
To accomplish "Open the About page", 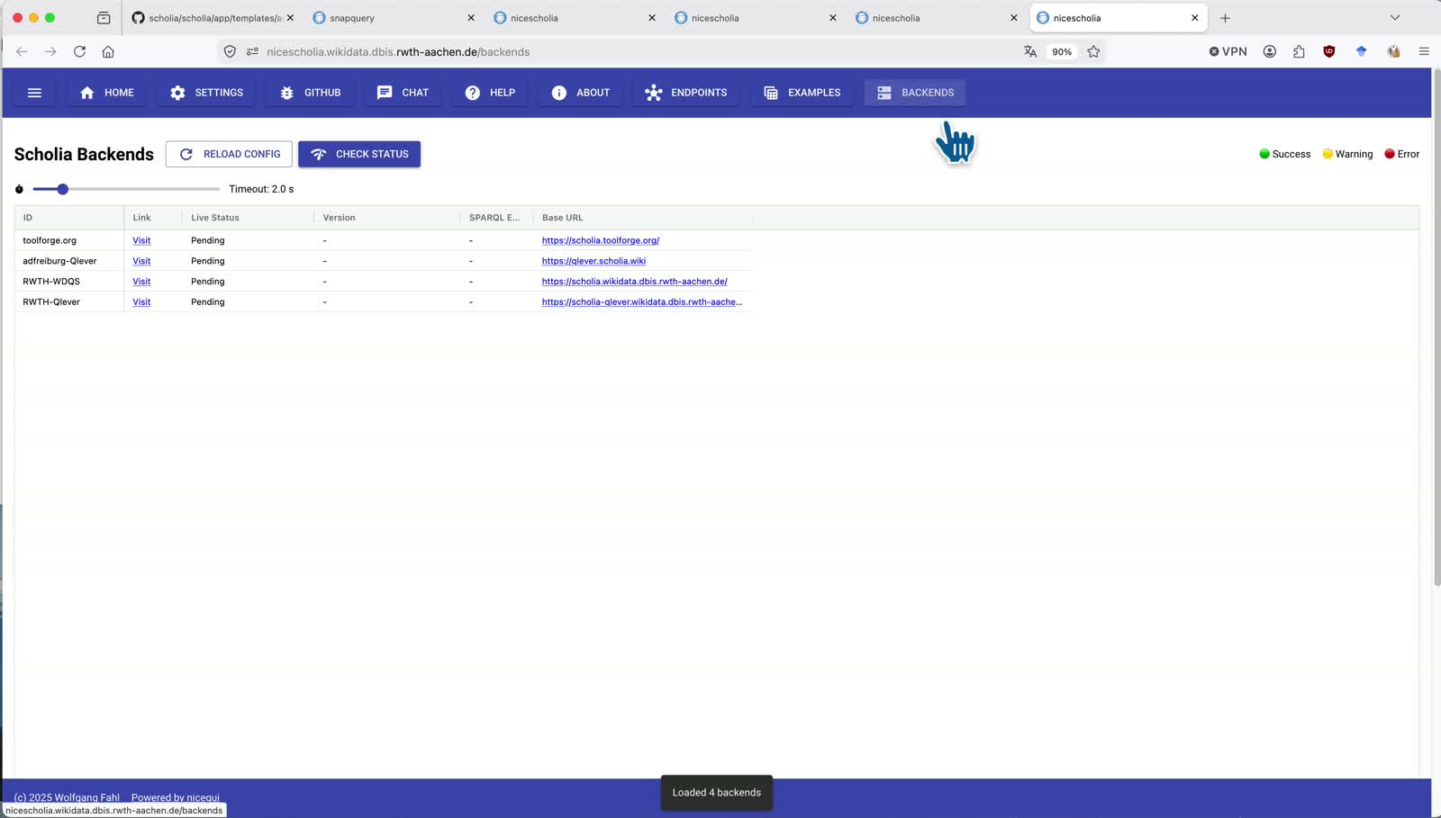I will click(581, 93).
